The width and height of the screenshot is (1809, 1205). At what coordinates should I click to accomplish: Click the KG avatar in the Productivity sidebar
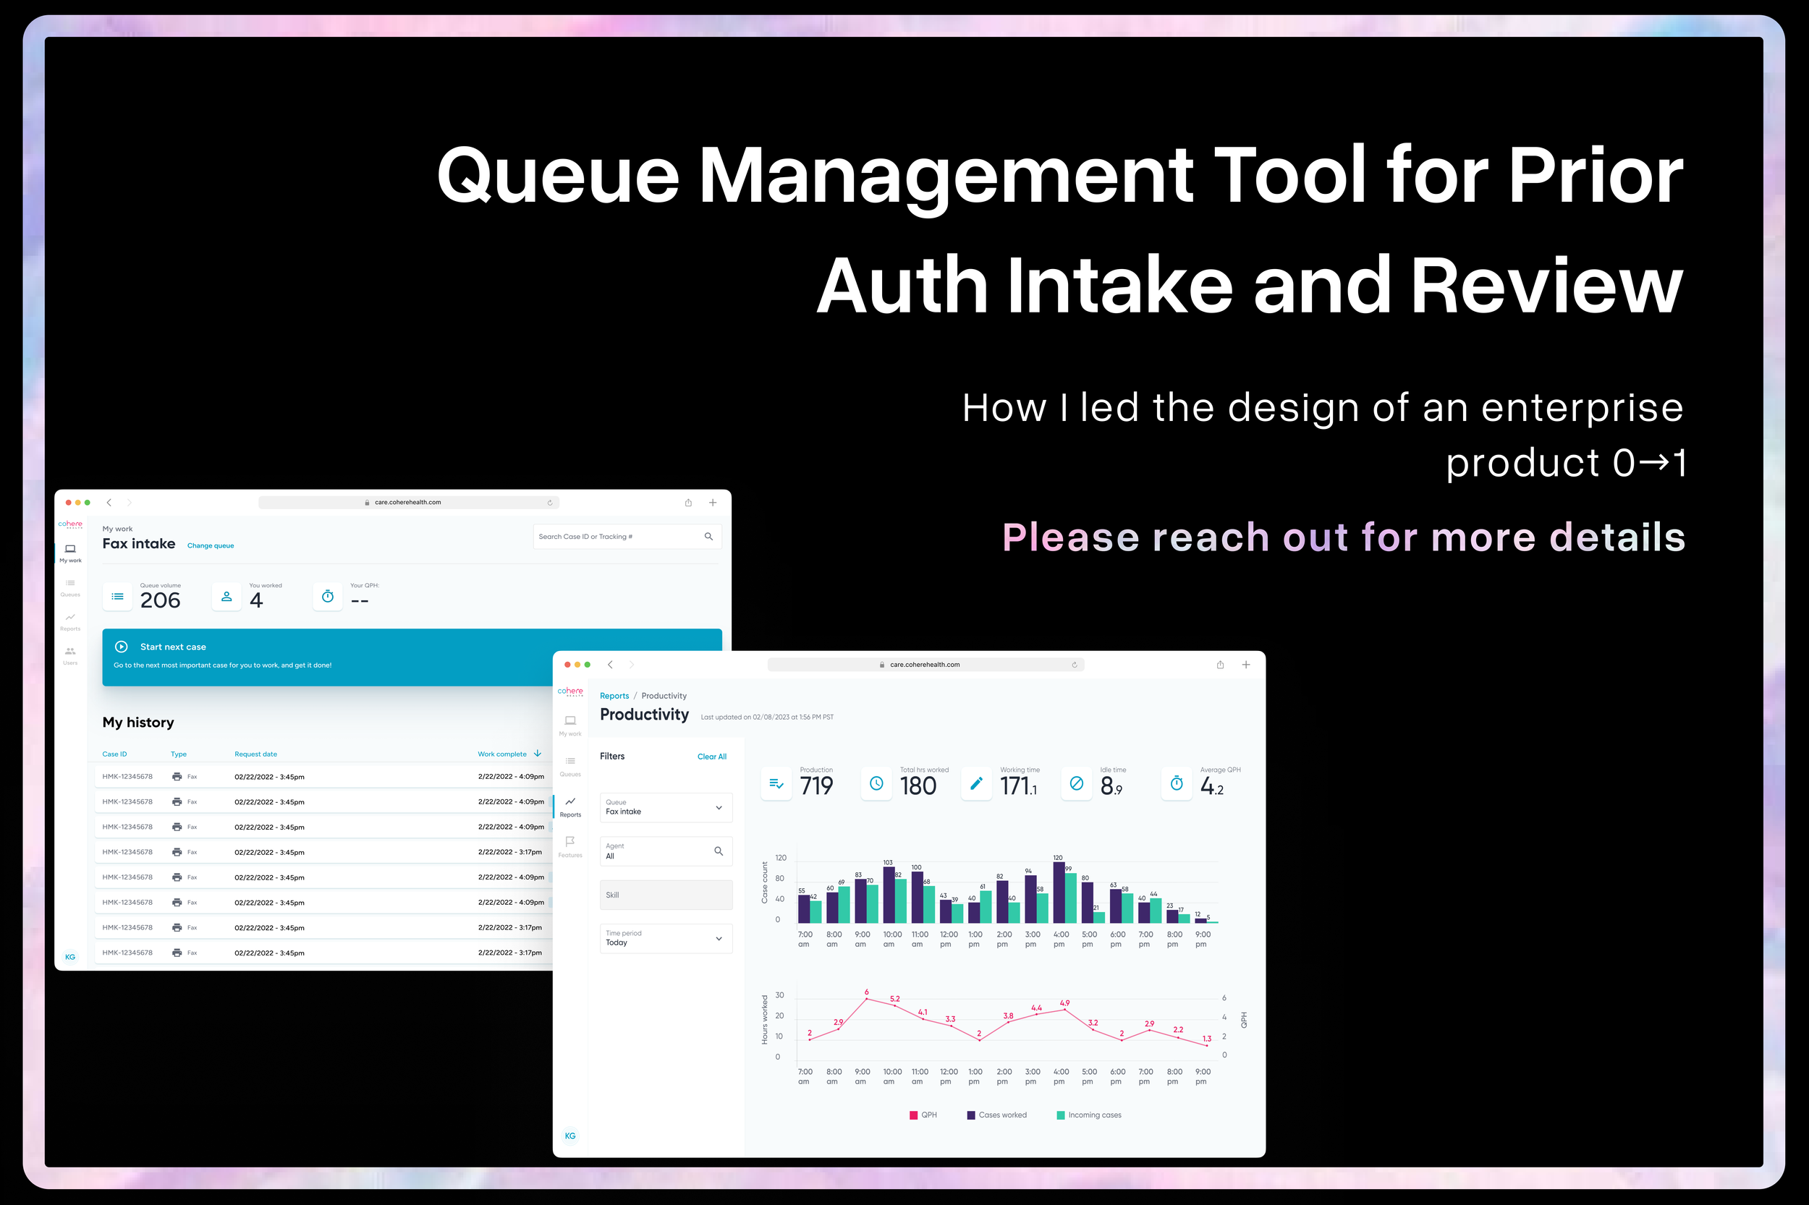569,1135
